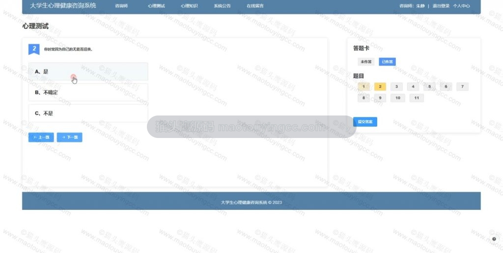
Task: Advance with the 下一题 button
Action: 70,138
